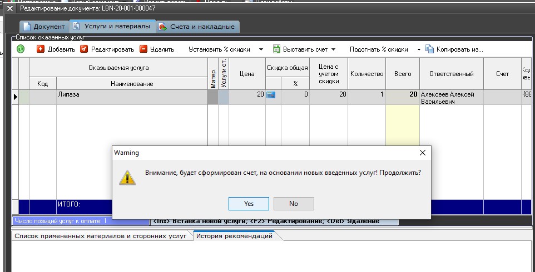Close the Warning dialog with X
Viewport: 535px width, 272px height.
coord(422,152)
